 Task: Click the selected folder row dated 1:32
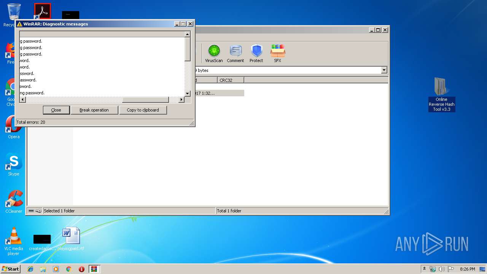219,93
